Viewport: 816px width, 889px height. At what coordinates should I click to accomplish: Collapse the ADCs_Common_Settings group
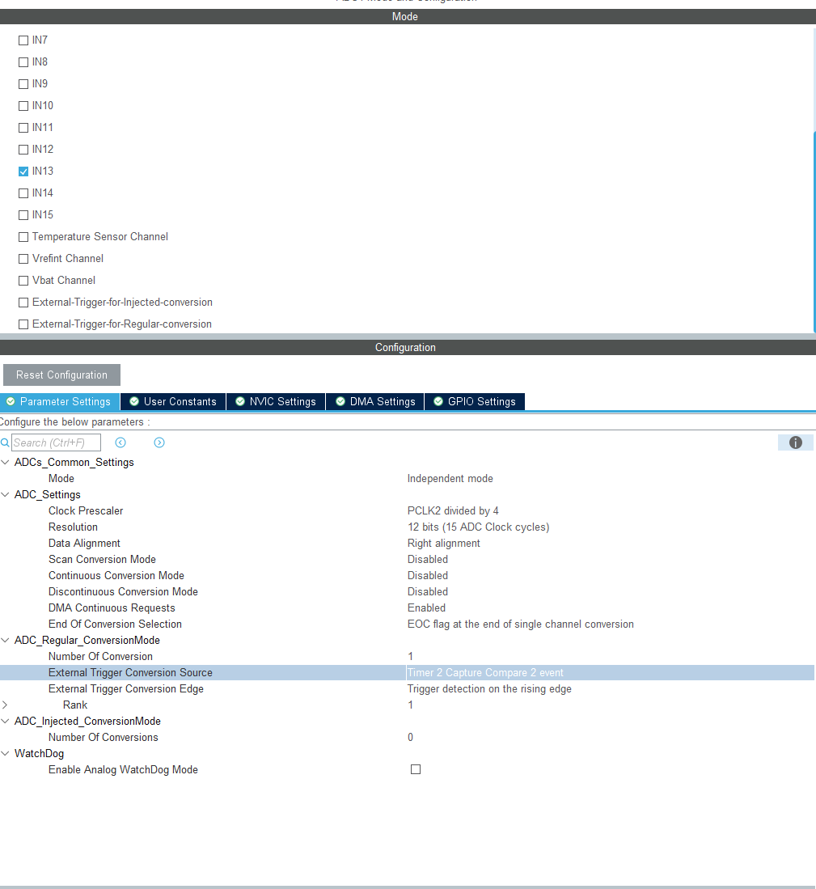[x=5, y=462]
